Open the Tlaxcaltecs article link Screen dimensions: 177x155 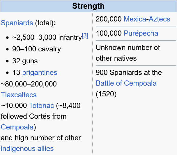click(x=19, y=95)
